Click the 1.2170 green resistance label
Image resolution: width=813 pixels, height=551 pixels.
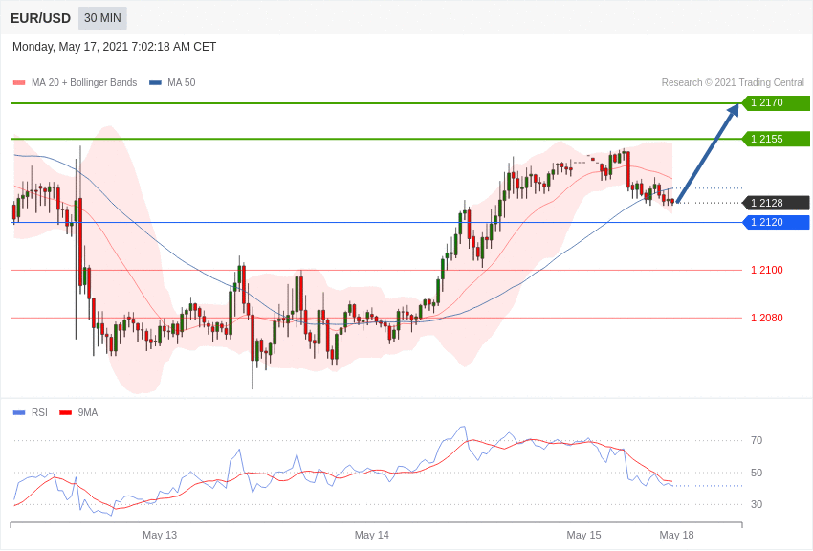pyautogui.click(x=777, y=102)
